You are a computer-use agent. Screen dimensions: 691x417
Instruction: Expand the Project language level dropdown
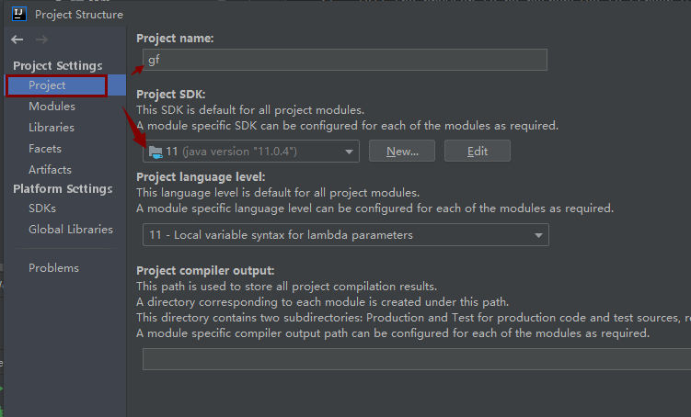click(x=538, y=235)
